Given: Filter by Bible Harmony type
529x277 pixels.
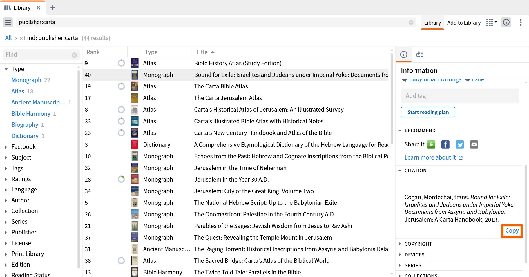Looking at the screenshot, I should (x=31, y=114).
